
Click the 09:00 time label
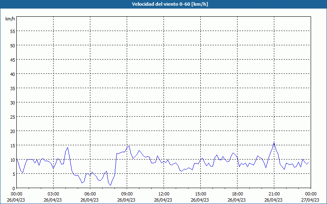click(127, 194)
